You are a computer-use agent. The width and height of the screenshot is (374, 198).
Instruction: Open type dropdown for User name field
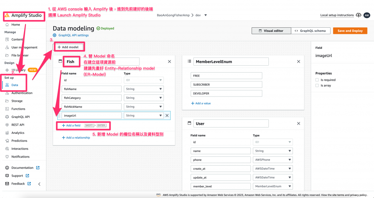(272, 151)
